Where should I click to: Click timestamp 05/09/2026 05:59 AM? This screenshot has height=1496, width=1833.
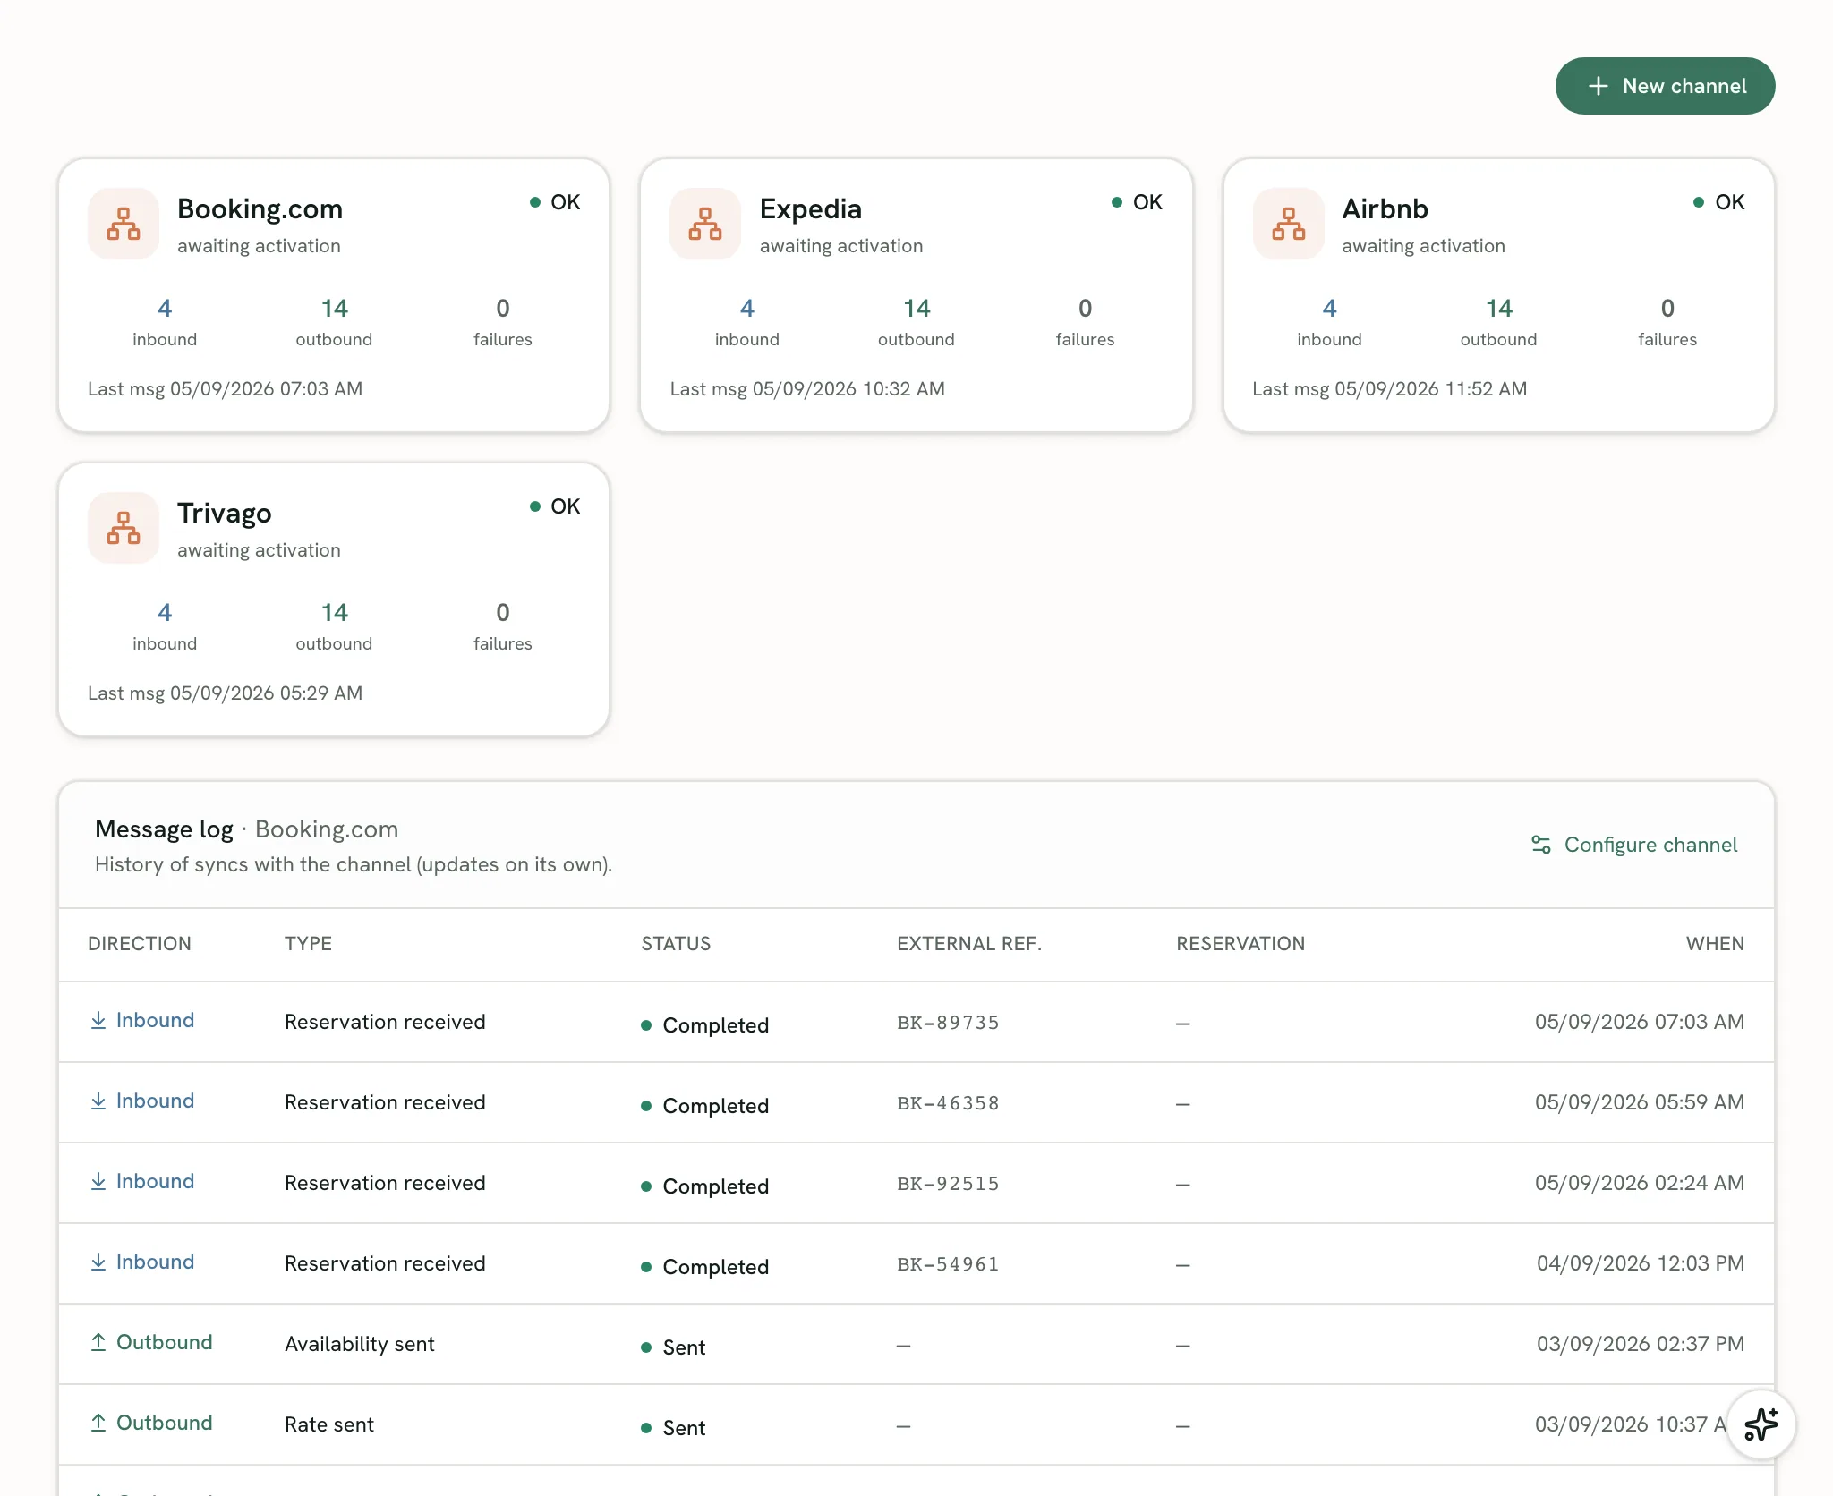(1640, 1102)
